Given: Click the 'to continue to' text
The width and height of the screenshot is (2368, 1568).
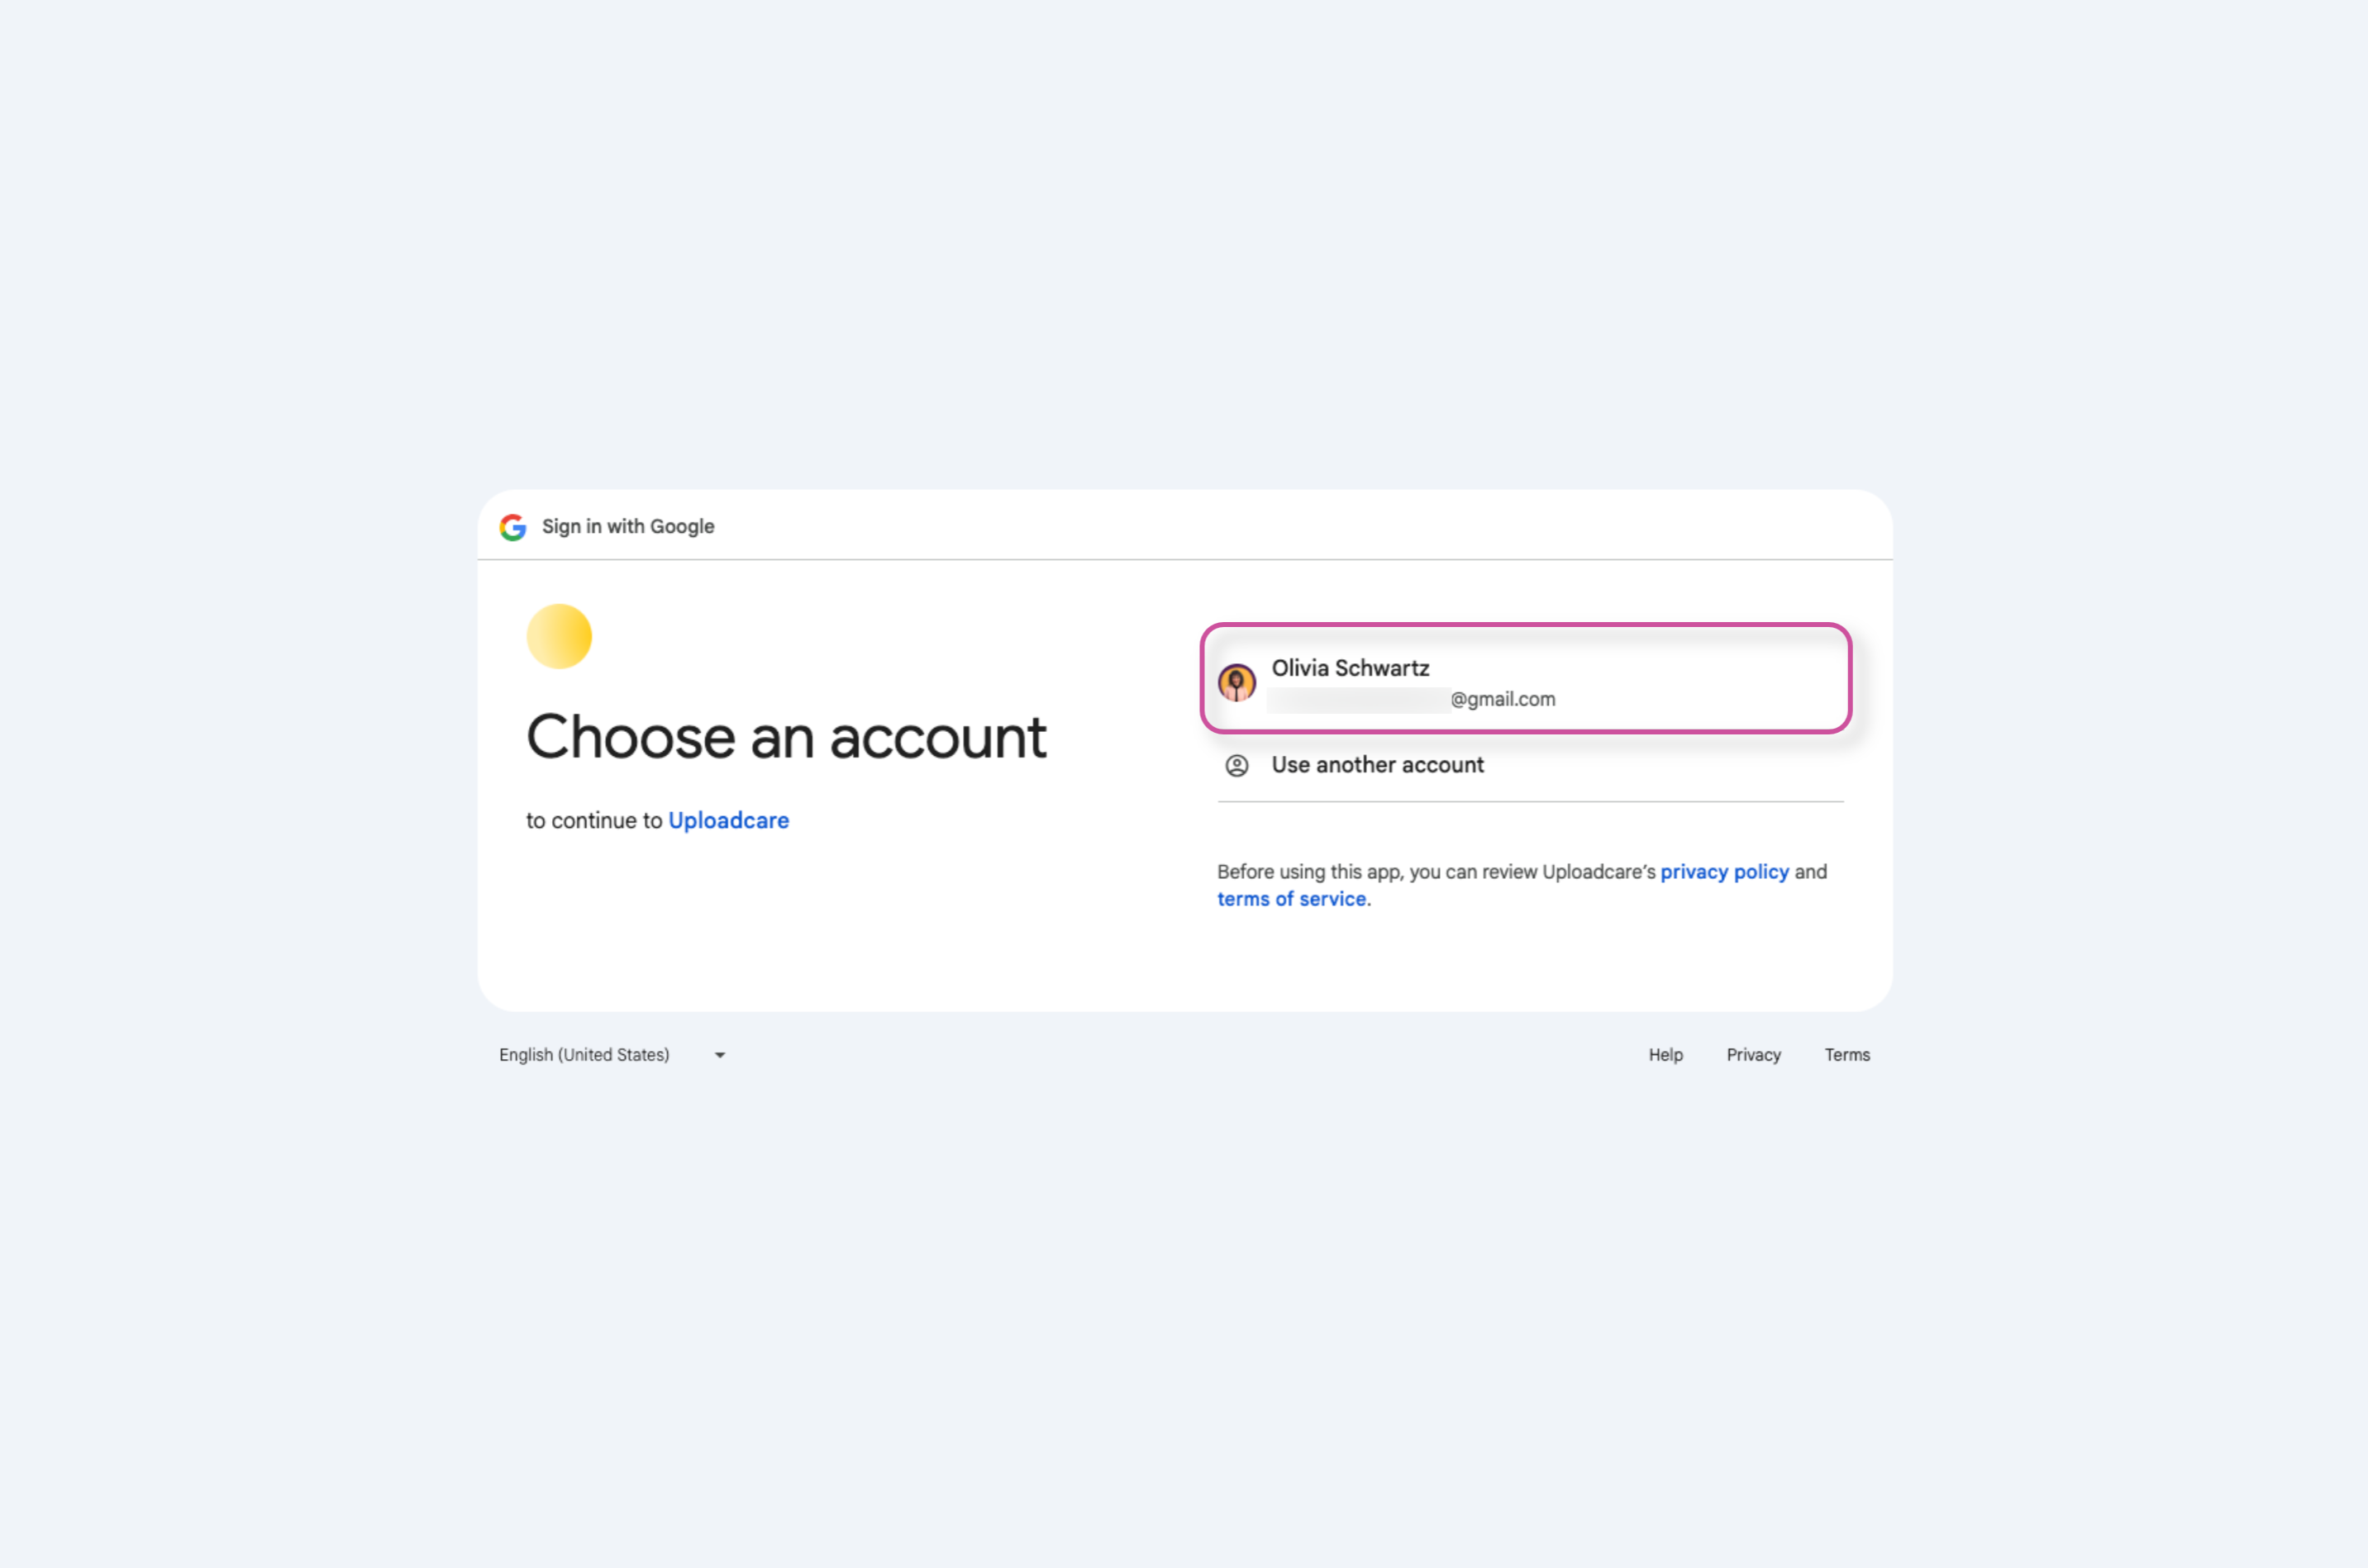Looking at the screenshot, I should pyautogui.click(x=594, y=821).
